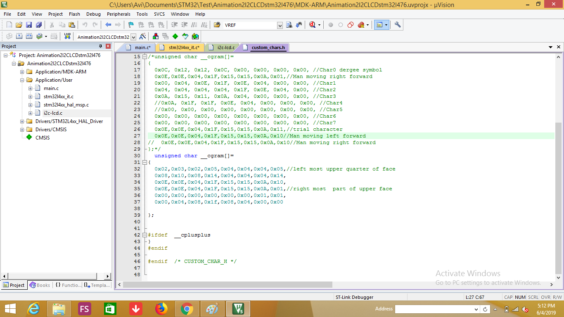Open Options for Target with the magic wand icon

(142, 36)
